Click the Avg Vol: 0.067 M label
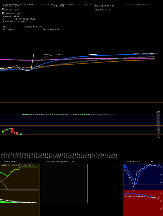 coord(104,6)
